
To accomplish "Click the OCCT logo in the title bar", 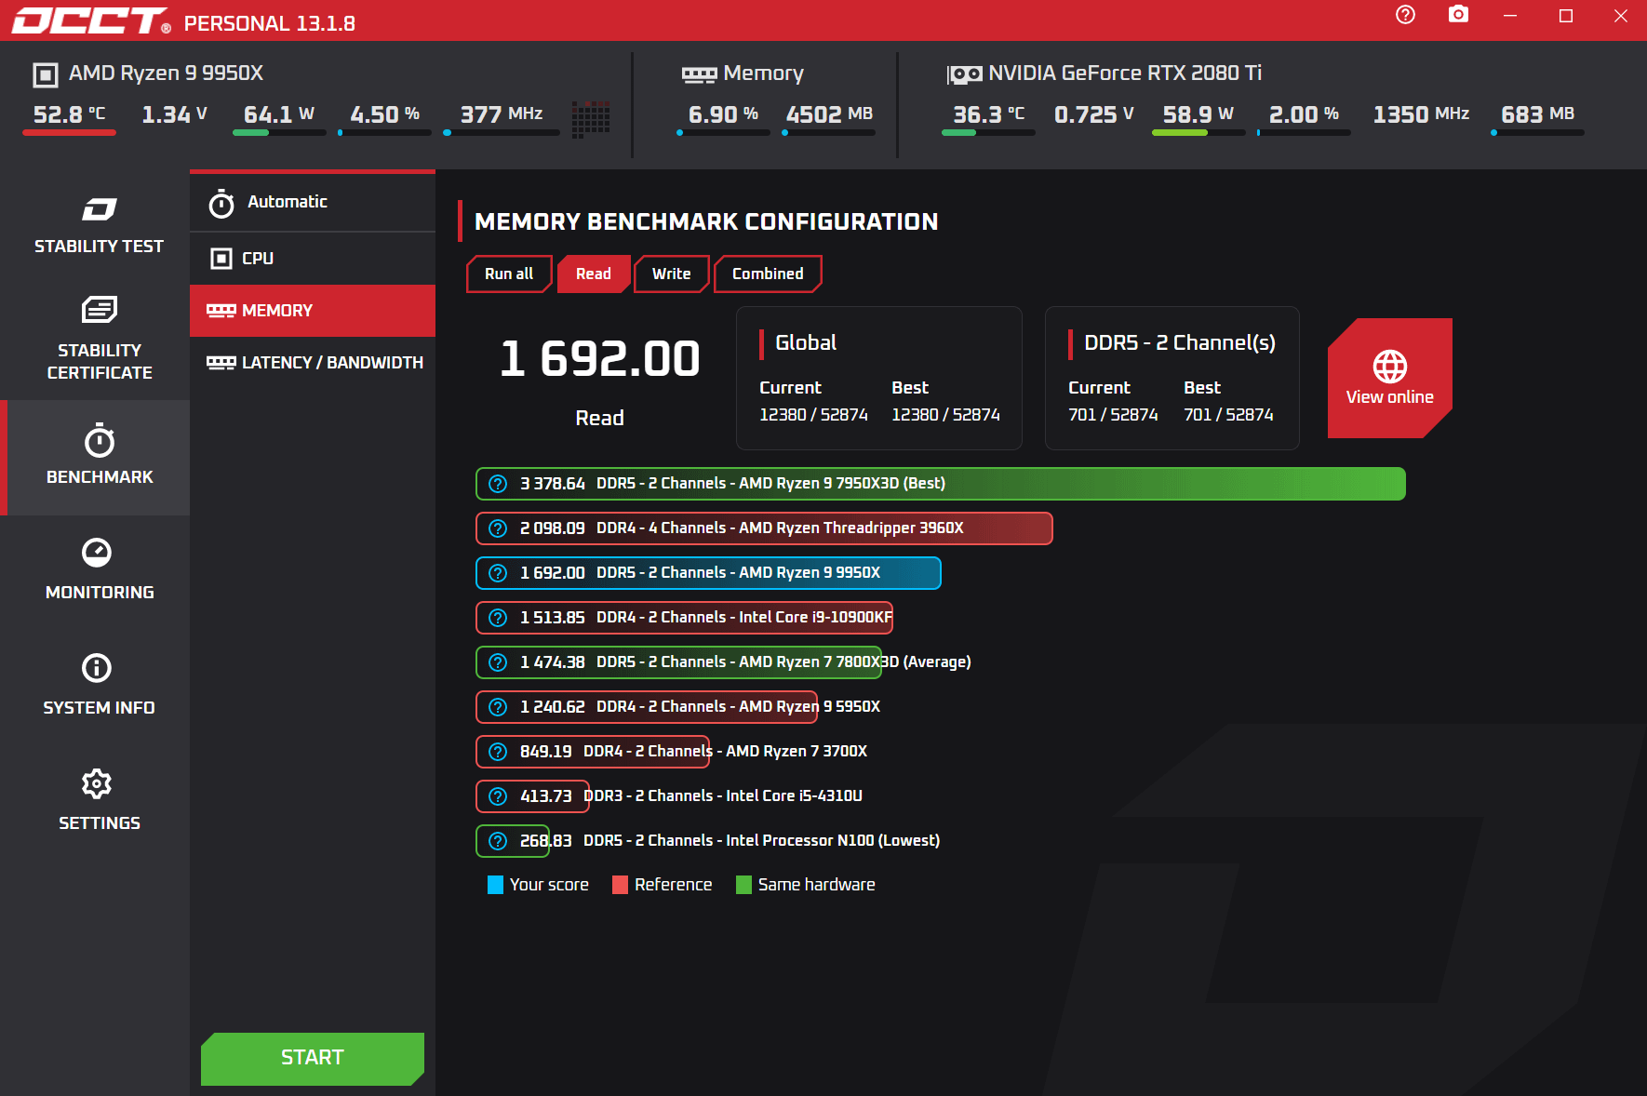I will pos(90,20).
